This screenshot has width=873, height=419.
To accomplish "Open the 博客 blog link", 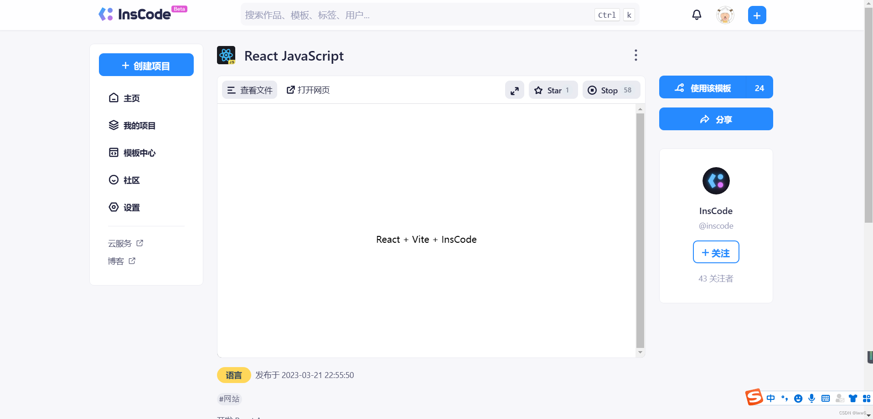I will [x=121, y=261].
